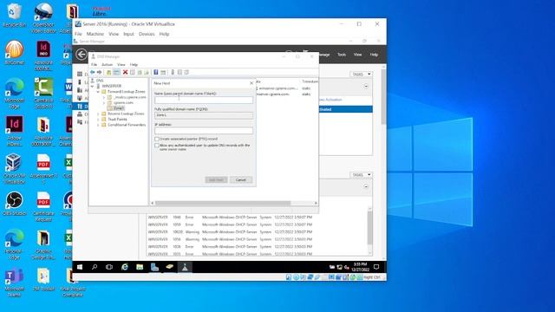Screen dimensions: 555x312
Task: Expand the _msdcs.cpierre.com zone
Action: coord(104,97)
